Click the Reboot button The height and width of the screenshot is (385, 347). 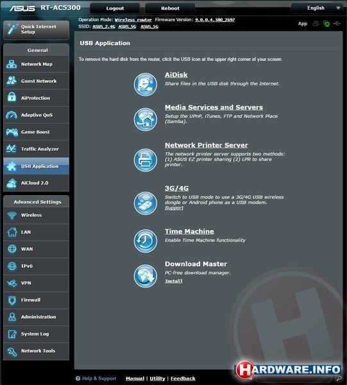[170, 8]
